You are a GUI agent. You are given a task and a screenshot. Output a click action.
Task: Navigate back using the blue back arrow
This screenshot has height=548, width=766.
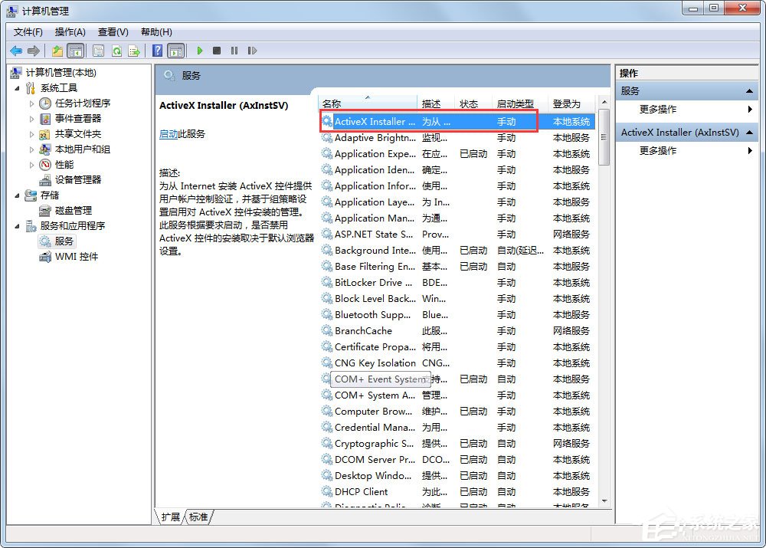tap(15, 51)
